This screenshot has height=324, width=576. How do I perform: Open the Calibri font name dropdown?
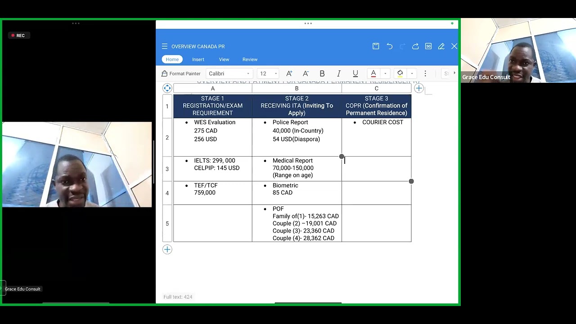point(229,73)
